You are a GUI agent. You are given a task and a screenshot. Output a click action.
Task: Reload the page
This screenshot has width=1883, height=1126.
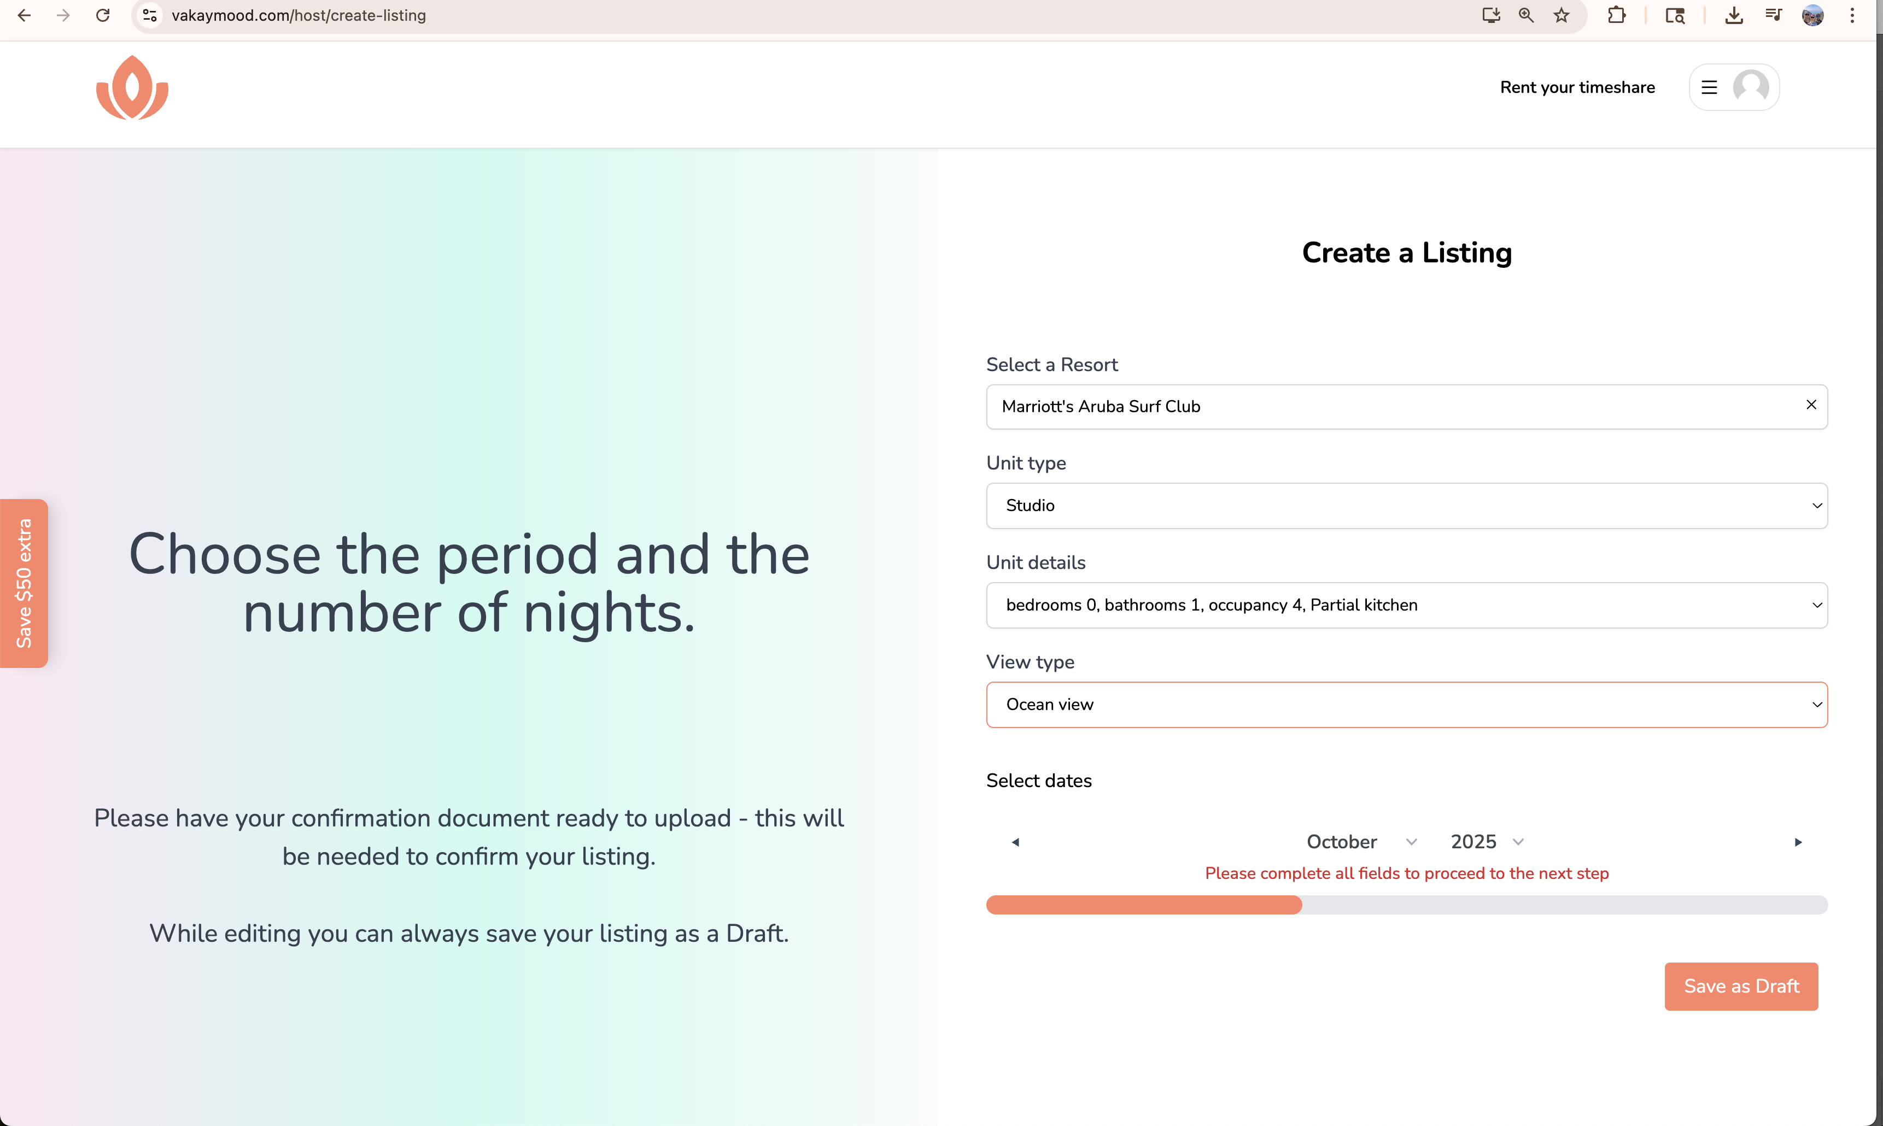coord(103,15)
